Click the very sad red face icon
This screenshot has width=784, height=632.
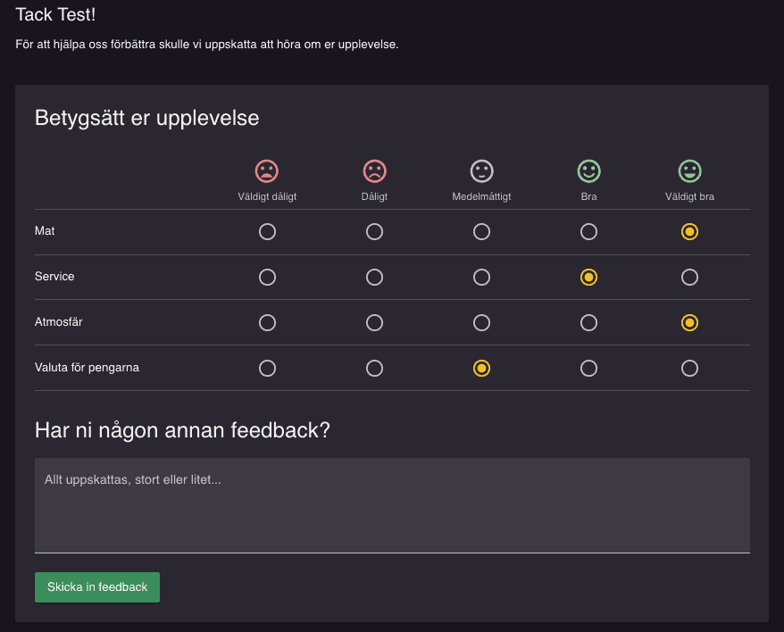click(x=267, y=171)
